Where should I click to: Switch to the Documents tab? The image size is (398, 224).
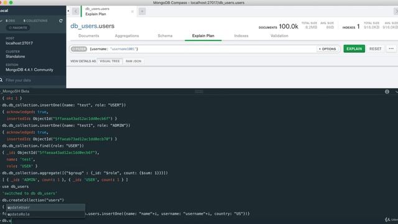click(x=88, y=36)
